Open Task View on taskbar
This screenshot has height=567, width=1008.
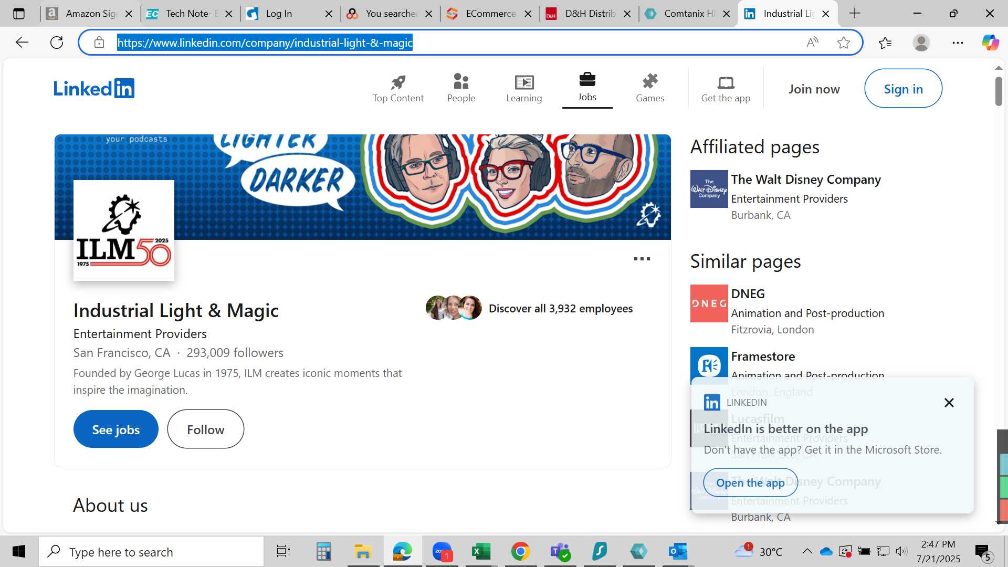click(283, 551)
